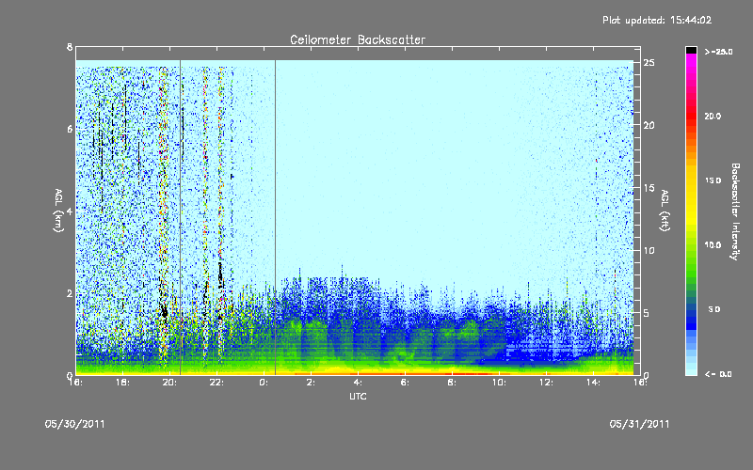The image size is (753, 470).
Task: Select the 6: time tick label
Action: tap(405, 383)
